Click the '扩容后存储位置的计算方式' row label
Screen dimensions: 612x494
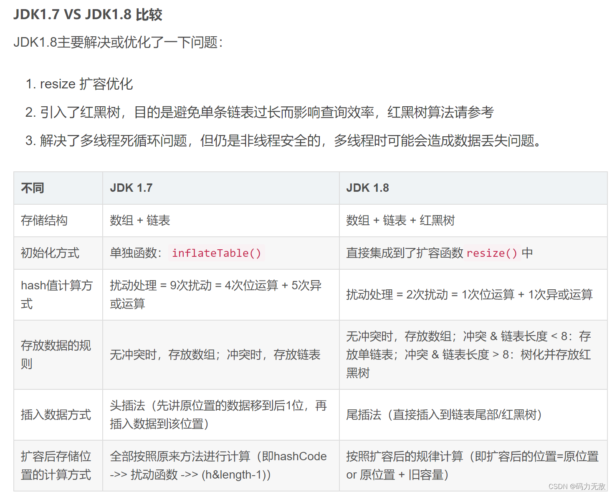58,466
